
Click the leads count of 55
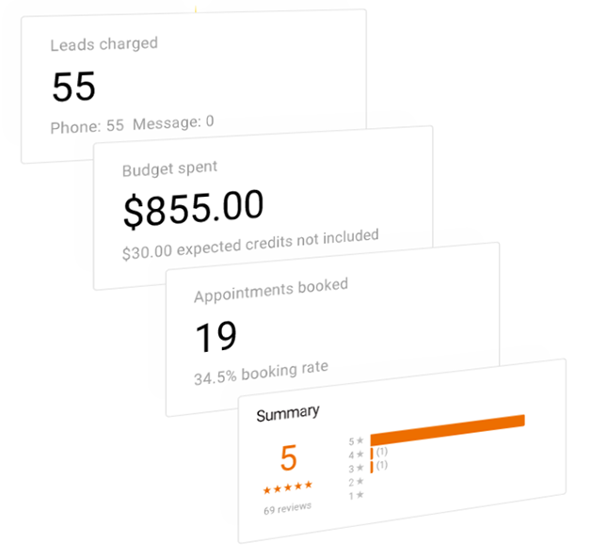(x=74, y=87)
